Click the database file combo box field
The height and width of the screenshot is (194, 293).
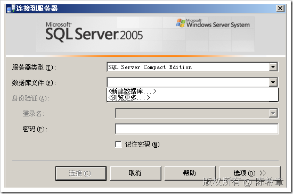192,82
